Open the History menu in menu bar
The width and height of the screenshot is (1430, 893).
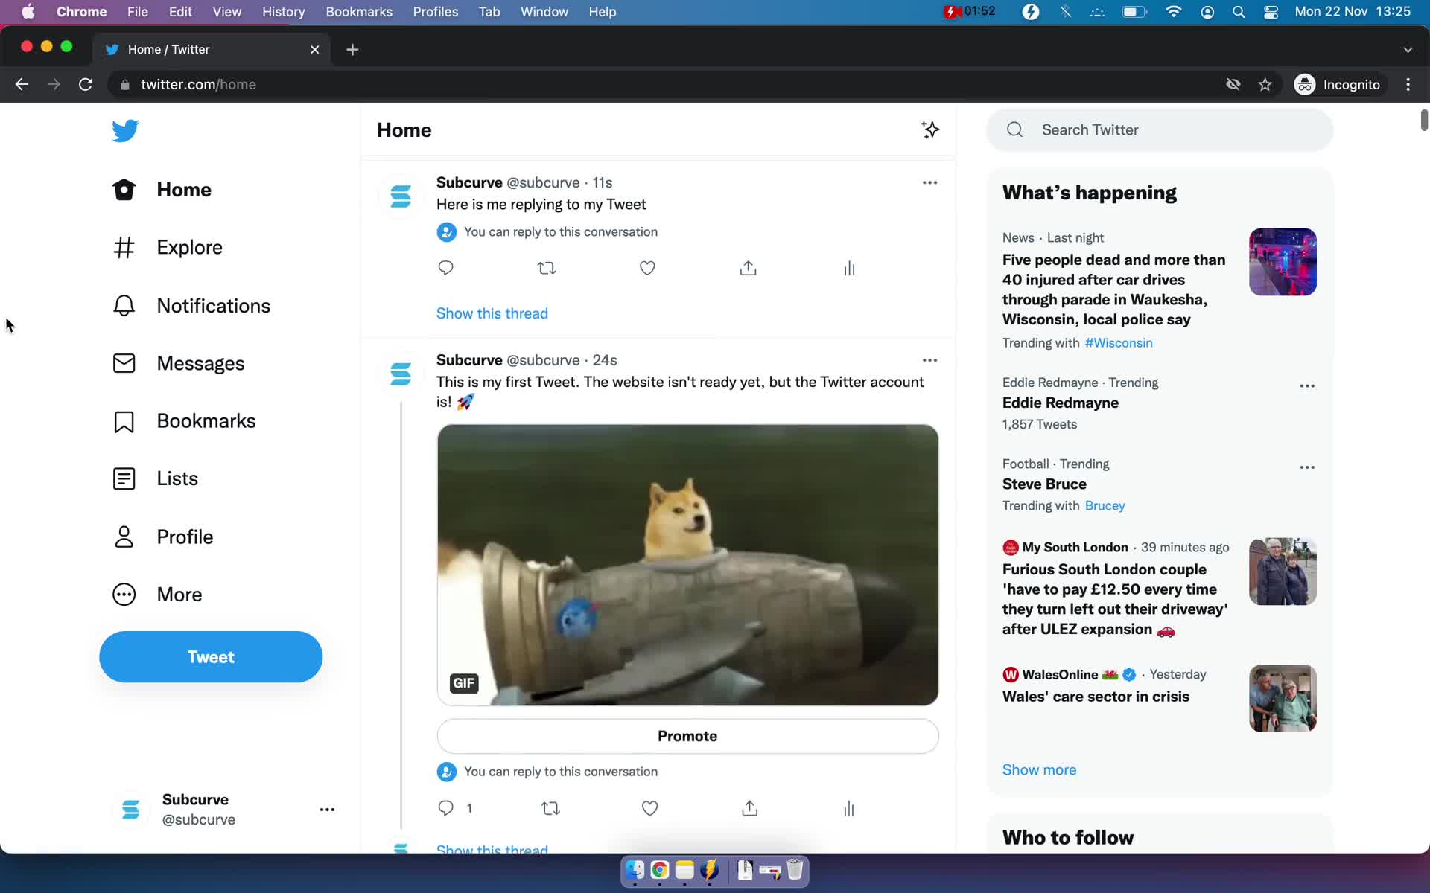(x=283, y=12)
